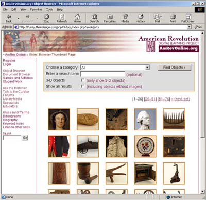Viewport: 206px width, 200px height.
Task: Open the Favorites toolbar icon
Action: 110,19
